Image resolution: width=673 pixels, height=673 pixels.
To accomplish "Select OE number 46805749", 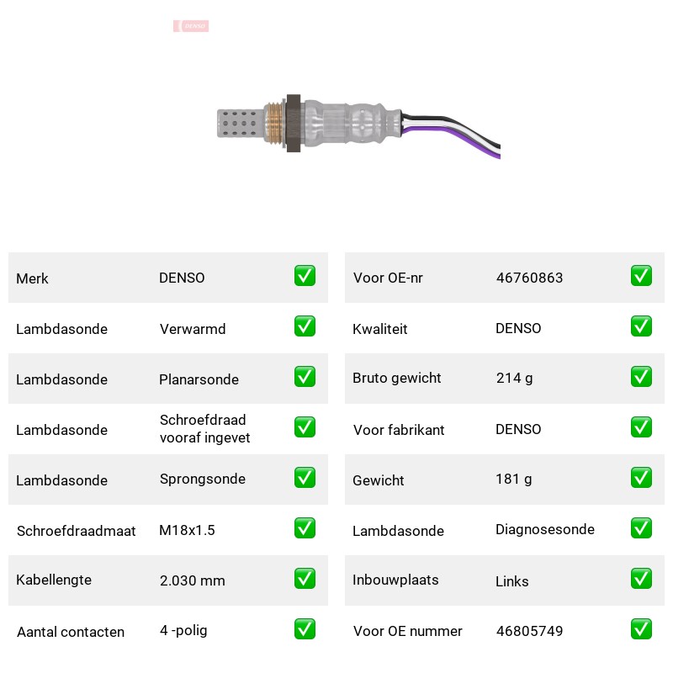I will tap(529, 631).
